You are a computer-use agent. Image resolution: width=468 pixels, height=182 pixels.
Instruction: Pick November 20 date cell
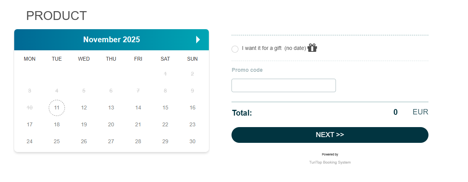pyautogui.click(x=111, y=124)
